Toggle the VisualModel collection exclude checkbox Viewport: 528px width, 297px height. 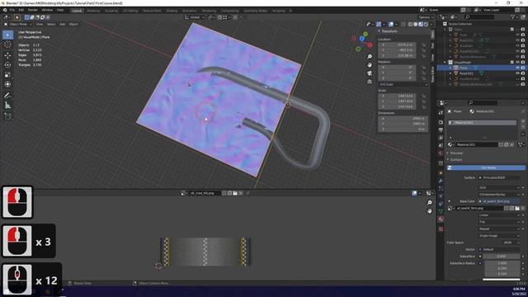coord(512,63)
